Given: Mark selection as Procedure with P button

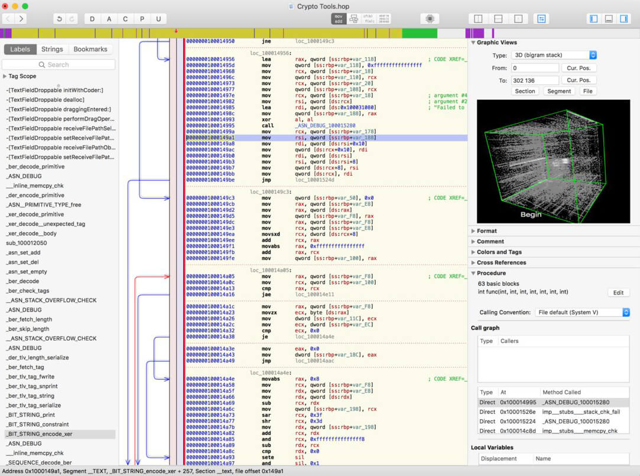Looking at the screenshot, I should click(142, 19).
